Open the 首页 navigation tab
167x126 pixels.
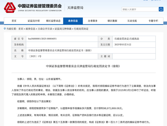tap(14, 21)
